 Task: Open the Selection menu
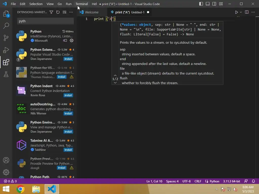click(x=36, y=4)
